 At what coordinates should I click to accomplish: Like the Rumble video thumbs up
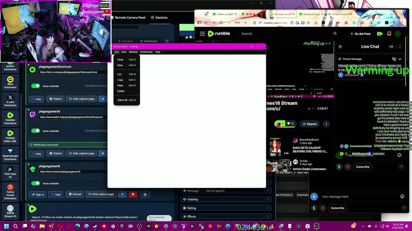(280, 124)
